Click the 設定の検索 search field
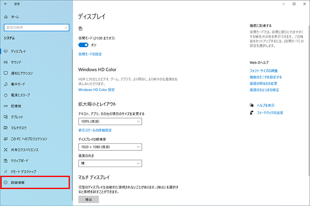The image size is (310, 206). (x=36, y=27)
